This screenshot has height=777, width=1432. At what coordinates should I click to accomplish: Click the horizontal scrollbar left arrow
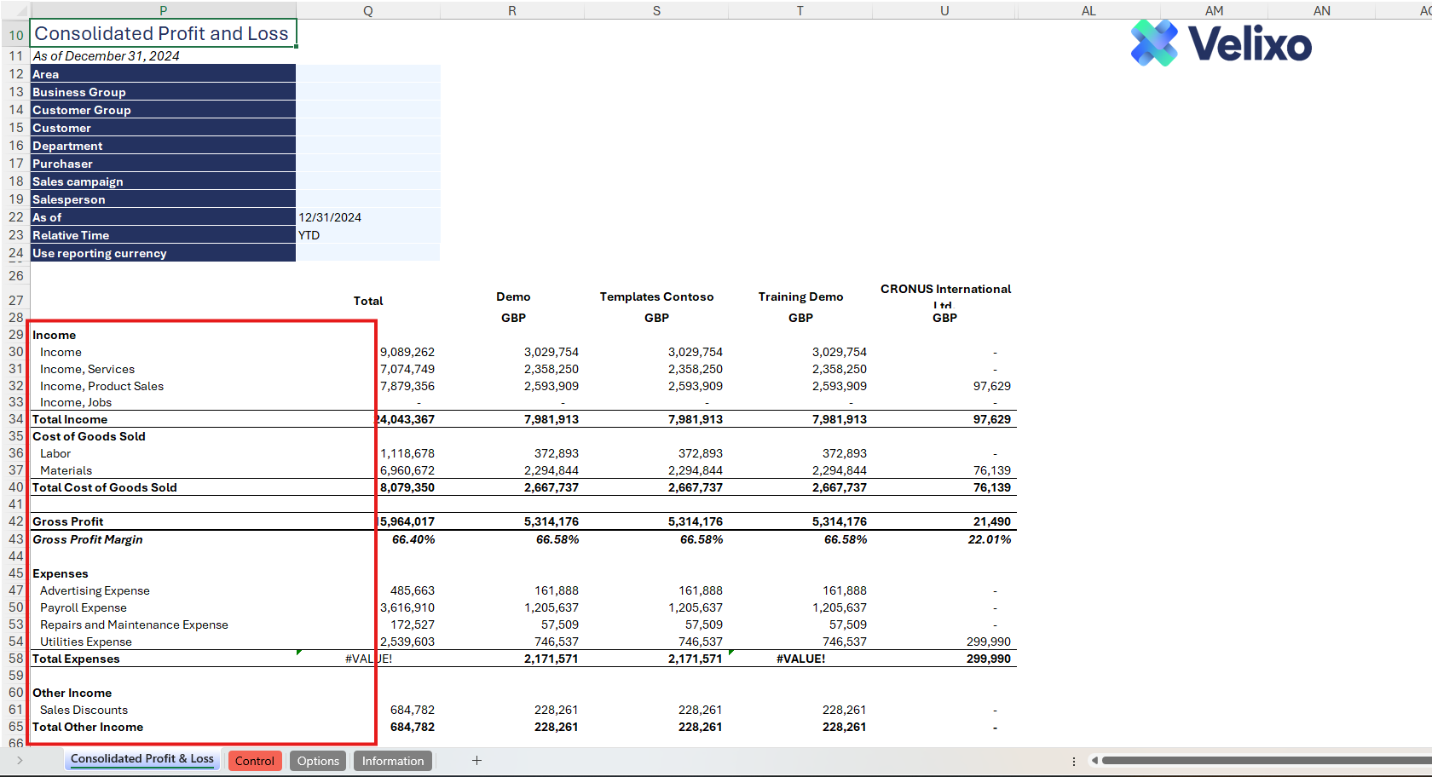click(1094, 760)
